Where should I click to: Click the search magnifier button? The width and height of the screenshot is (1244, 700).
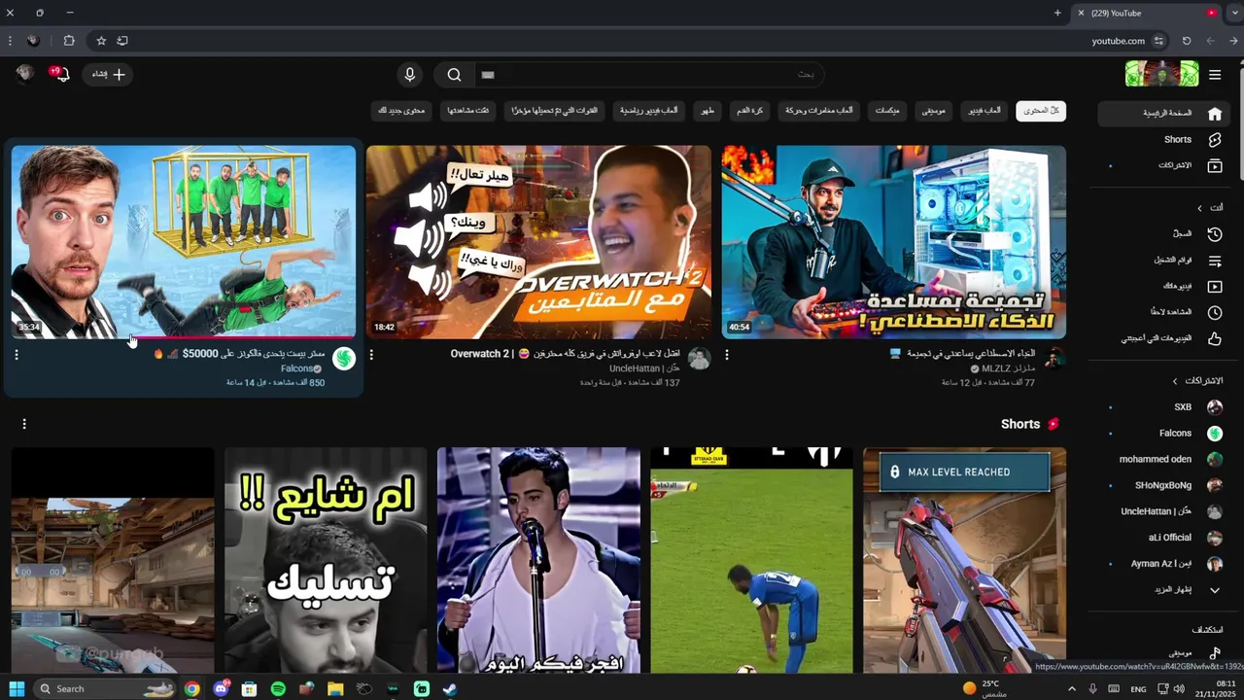454,75
